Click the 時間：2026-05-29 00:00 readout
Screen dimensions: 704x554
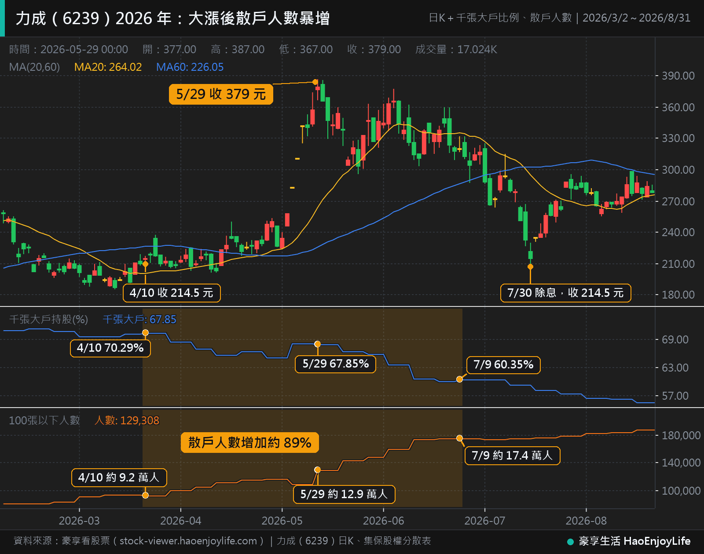coord(69,49)
